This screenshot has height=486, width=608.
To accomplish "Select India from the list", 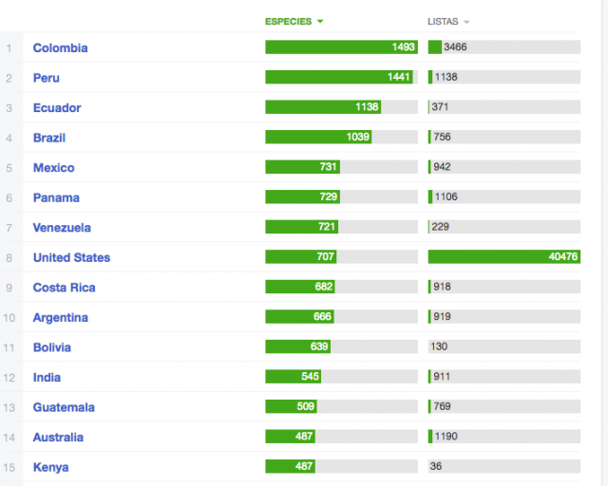I will click(47, 377).
